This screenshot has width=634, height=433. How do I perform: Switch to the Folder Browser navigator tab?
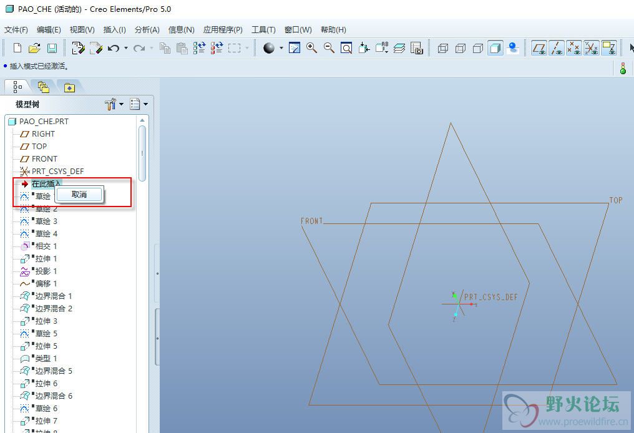pyautogui.click(x=43, y=87)
